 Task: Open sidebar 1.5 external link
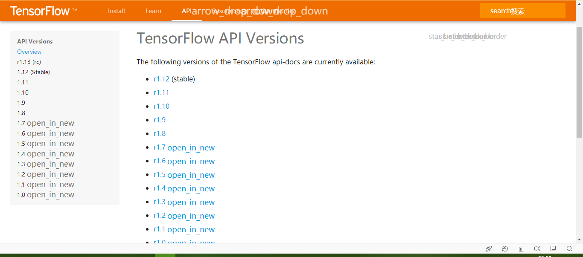[x=46, y=144]
